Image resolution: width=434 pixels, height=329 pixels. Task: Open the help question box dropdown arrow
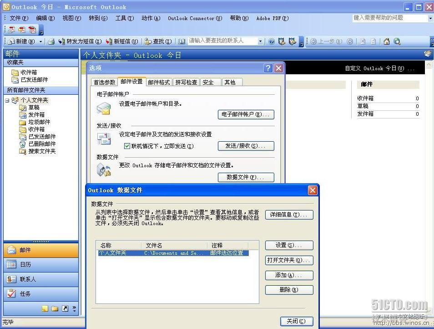pyautogui.click(x=430, y=18)
